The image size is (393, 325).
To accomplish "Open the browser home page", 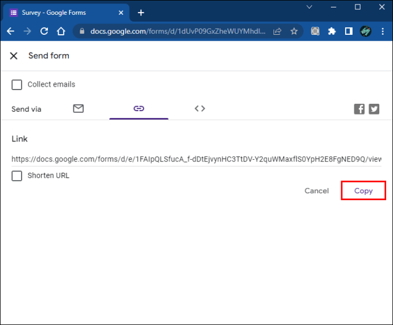I will [x=61, y=31].
